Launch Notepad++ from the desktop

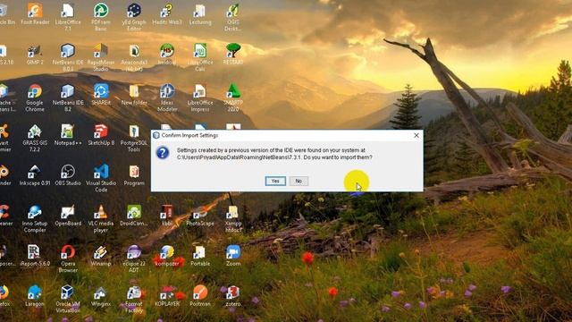point(68,135)
